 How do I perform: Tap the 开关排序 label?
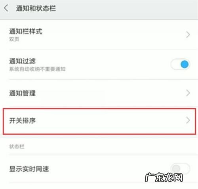coord(23,120)
